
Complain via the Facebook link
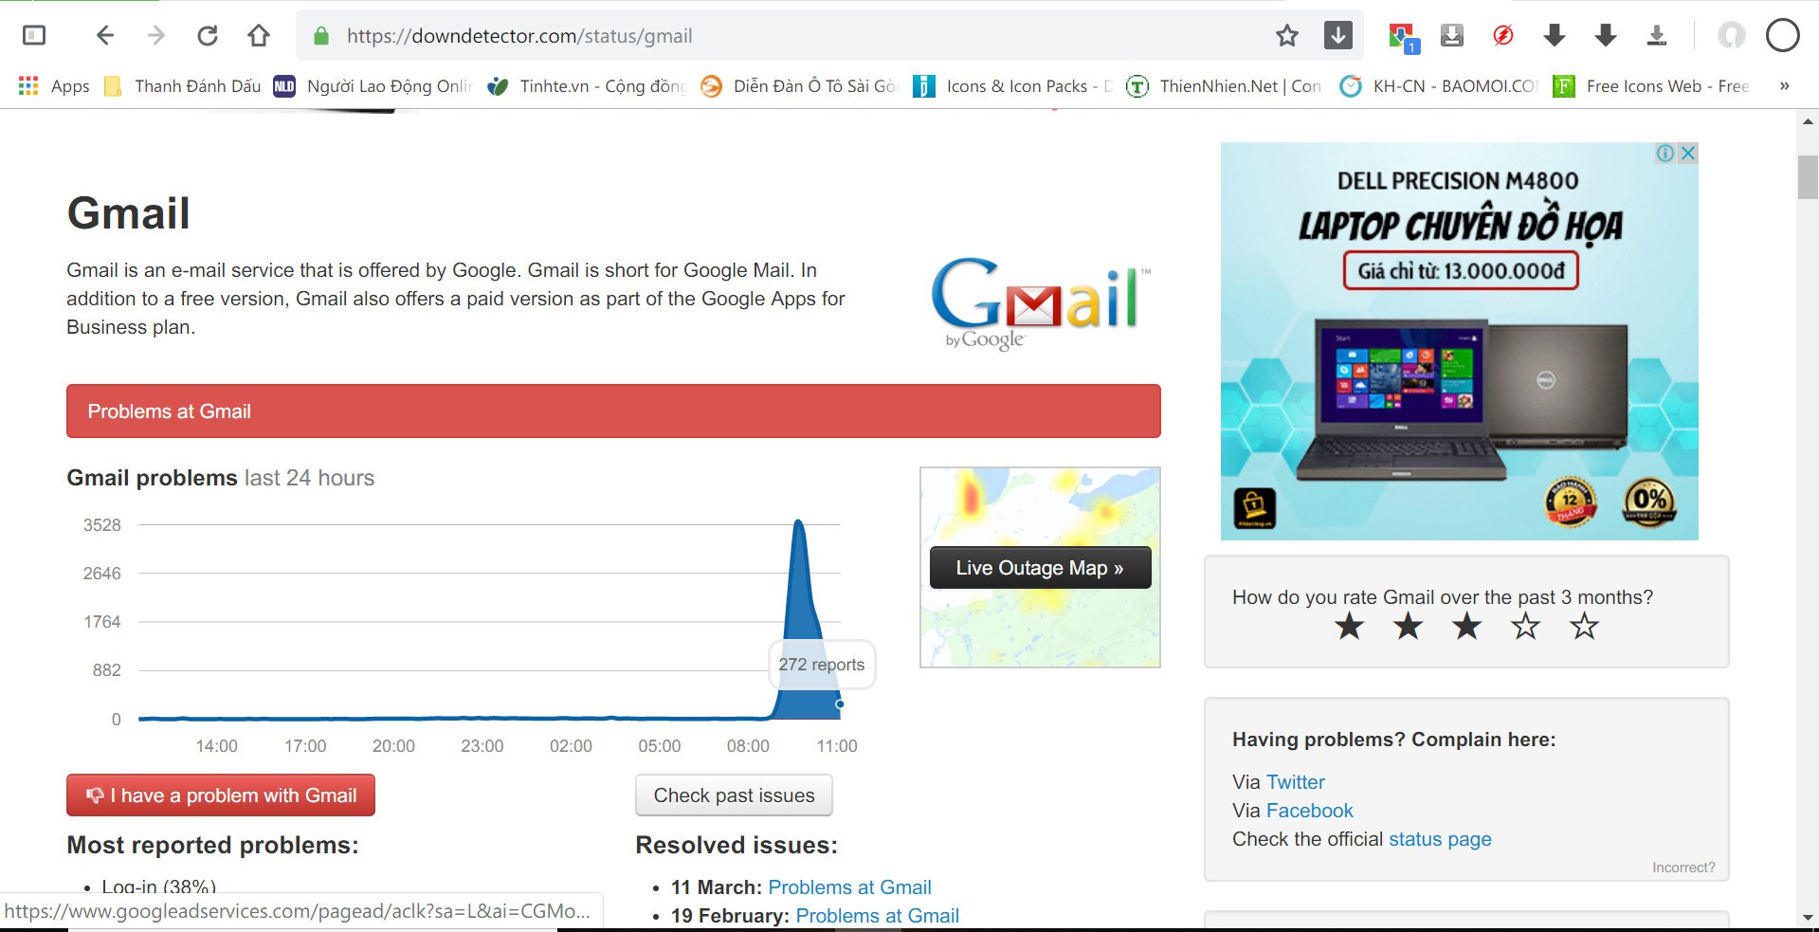(1310, 811)
